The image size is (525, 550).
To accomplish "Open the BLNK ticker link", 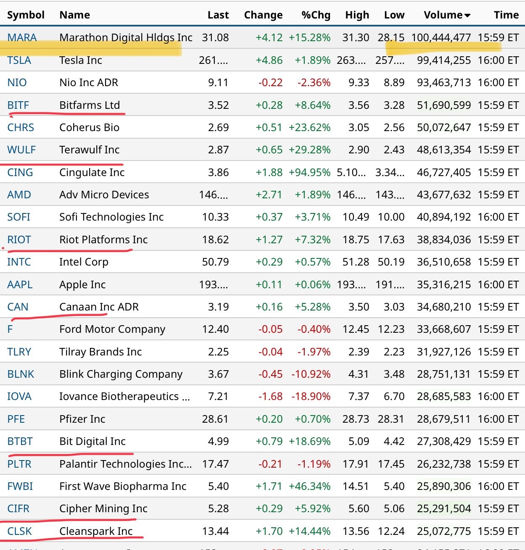I will (x=21, y=374).
